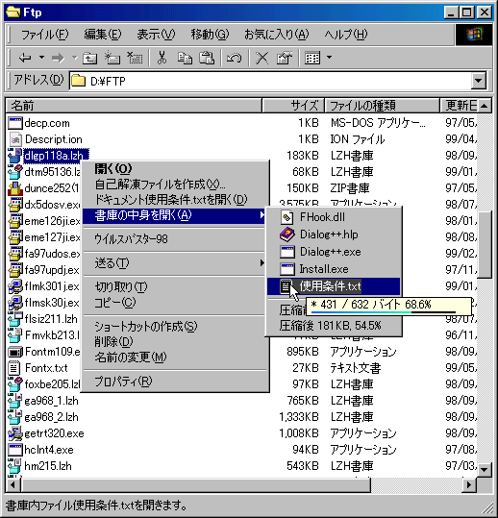The image size is (498, 518).
Task: Click the Cut scissors toolbar icon
Action: pyautogui.click(x=162, y=58)
